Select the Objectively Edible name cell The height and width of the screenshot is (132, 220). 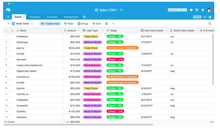click(x=36, y=71)
